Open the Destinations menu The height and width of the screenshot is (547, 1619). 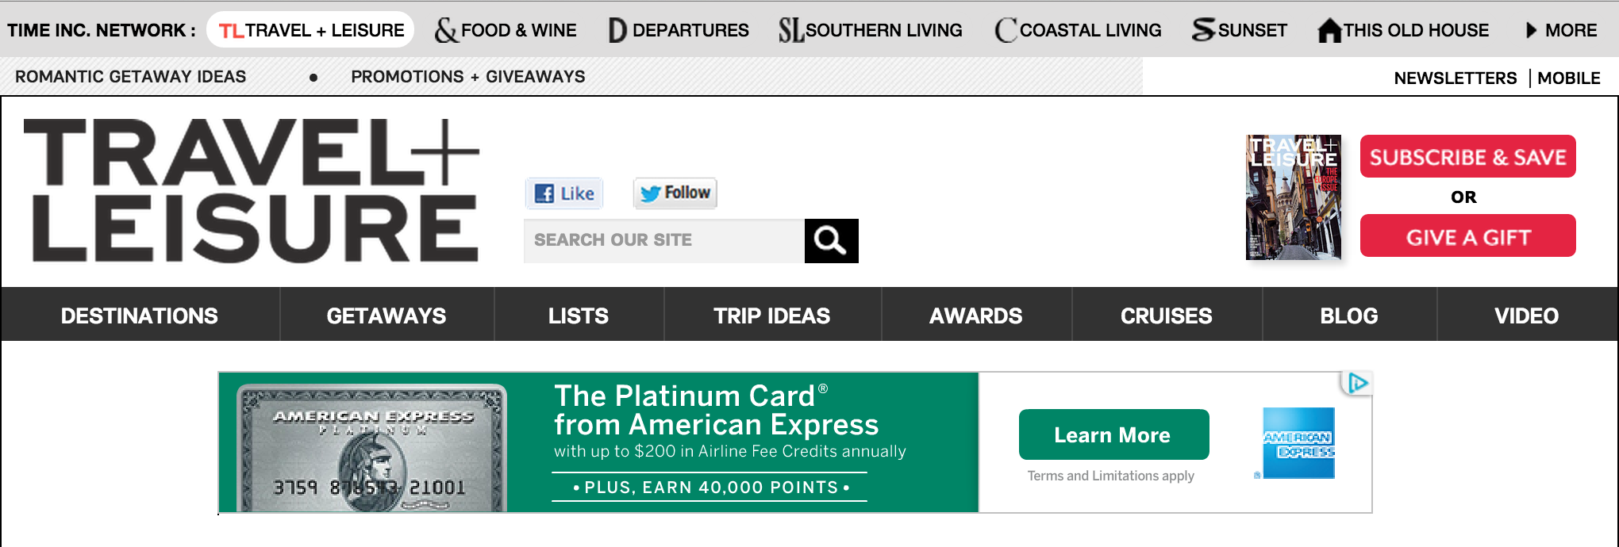pyautogui.click(x=140, y=316)
